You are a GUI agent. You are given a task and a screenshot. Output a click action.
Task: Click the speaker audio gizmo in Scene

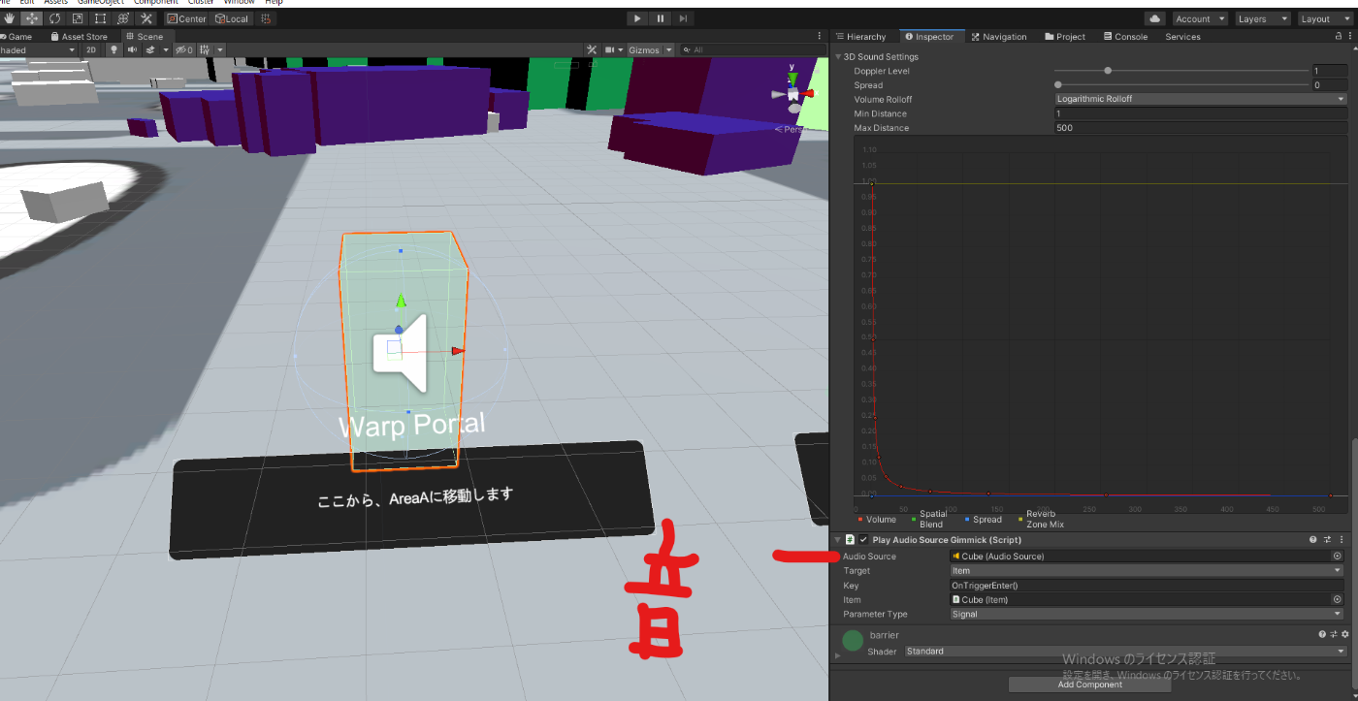401,353
